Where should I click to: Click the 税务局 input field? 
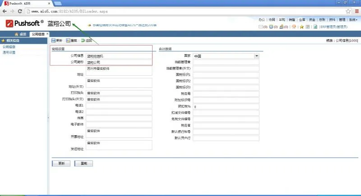click(226, 94)
